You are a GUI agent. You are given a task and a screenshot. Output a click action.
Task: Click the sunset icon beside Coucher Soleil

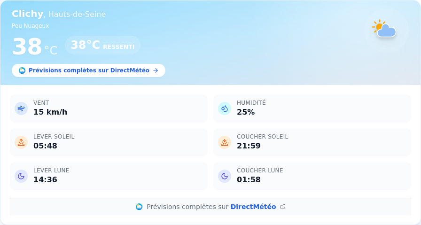(225, 142)
